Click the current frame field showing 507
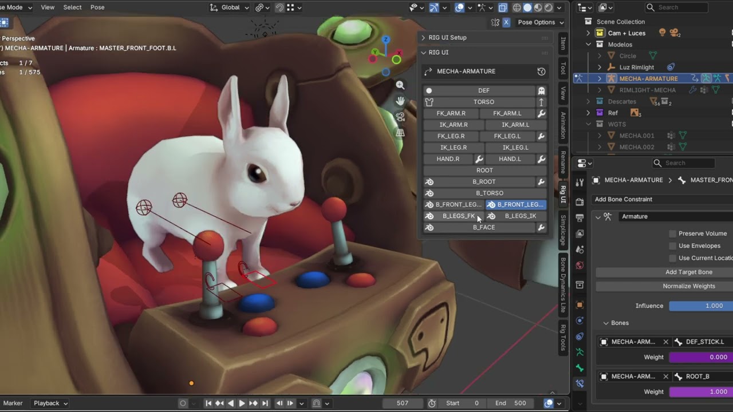Viewport: 733px width, 412px height. point(403,403)
